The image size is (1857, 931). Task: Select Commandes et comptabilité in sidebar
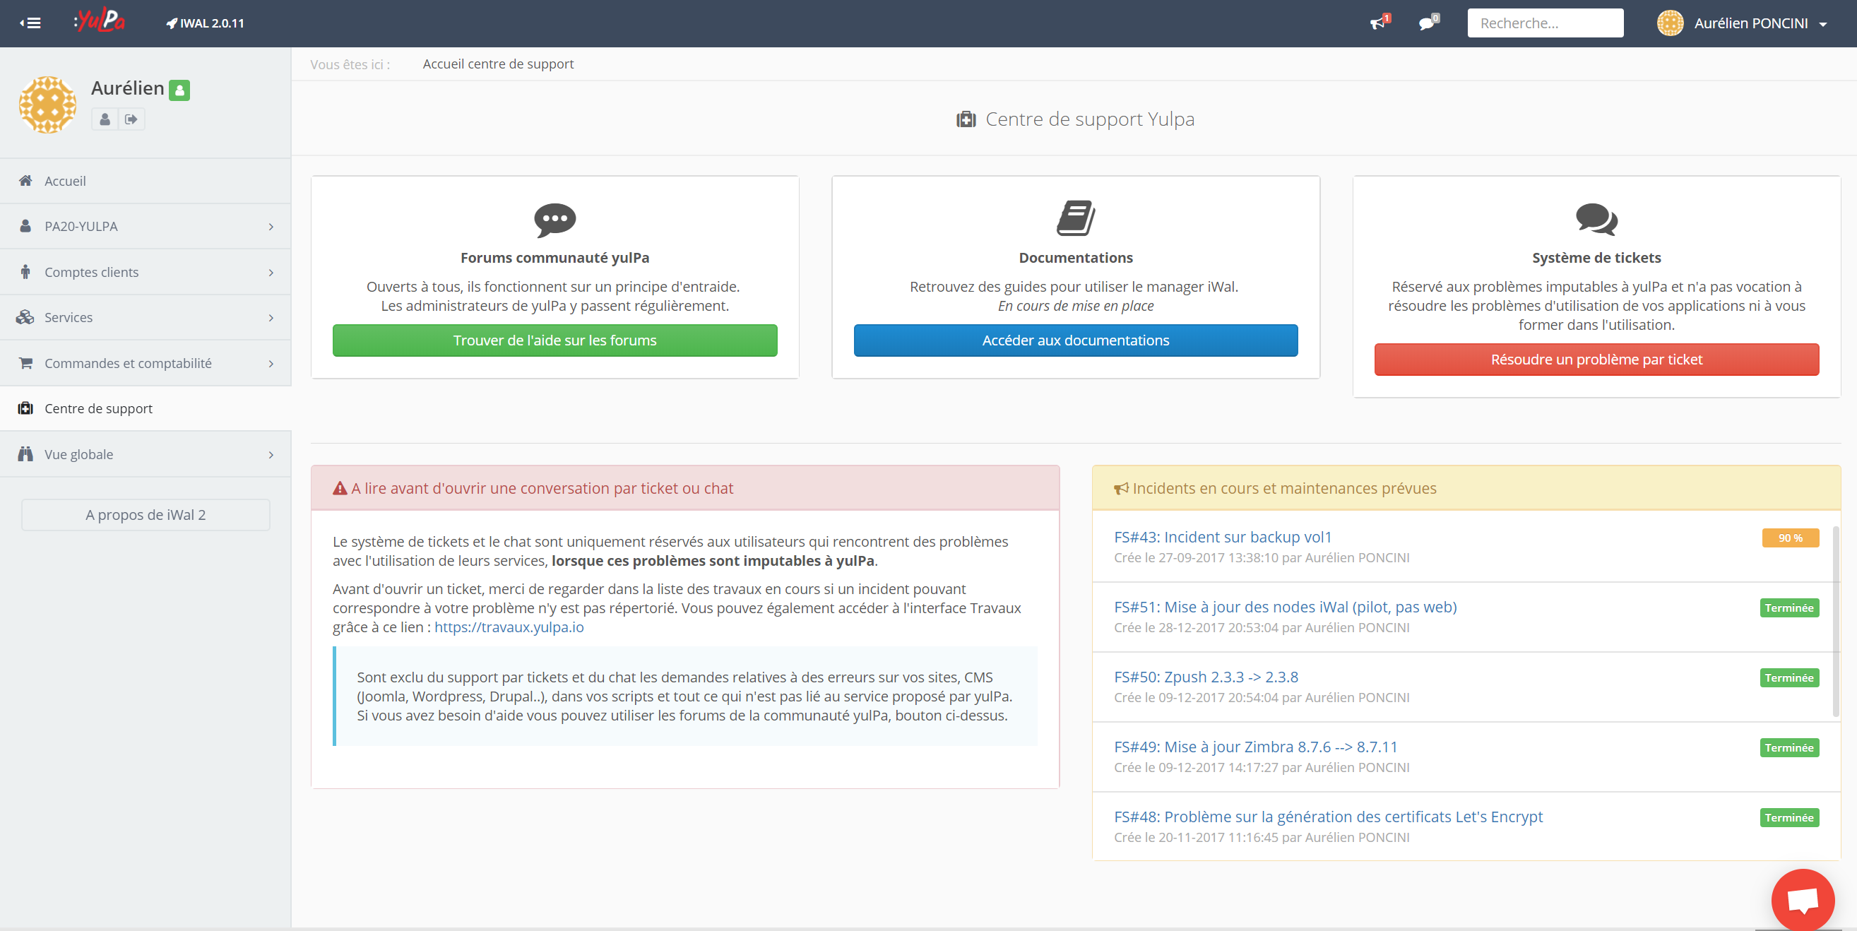(x=146, y=363)
